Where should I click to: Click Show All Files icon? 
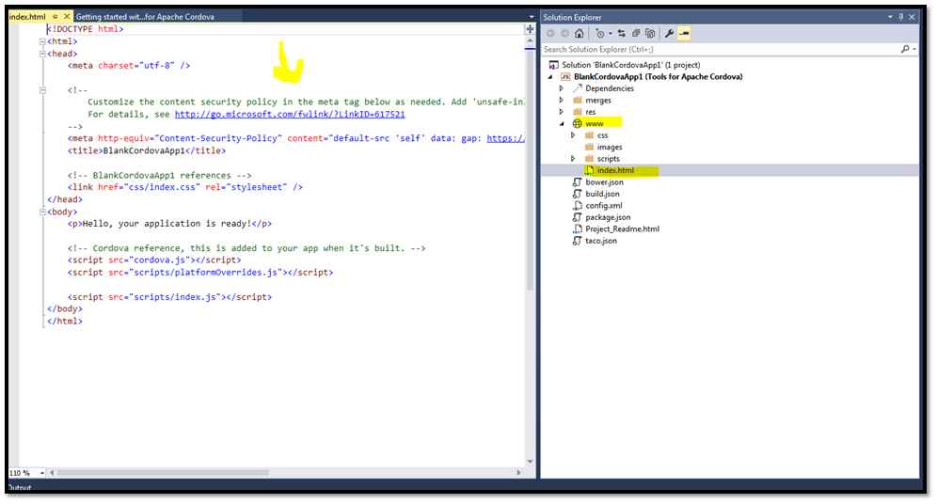tap(650, 33)
